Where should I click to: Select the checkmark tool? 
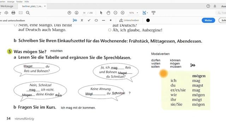pyautogui.click(x=89, y=20)
